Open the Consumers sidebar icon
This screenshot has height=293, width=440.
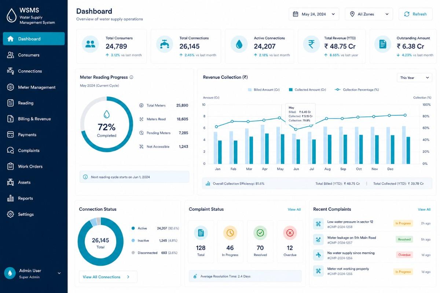click(10, 55)
